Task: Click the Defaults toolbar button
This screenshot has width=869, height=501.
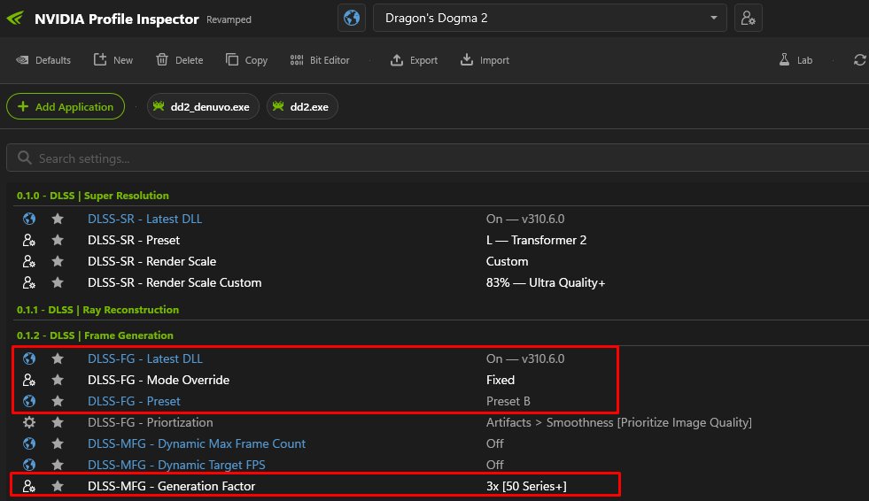Action: click(43, 60)
